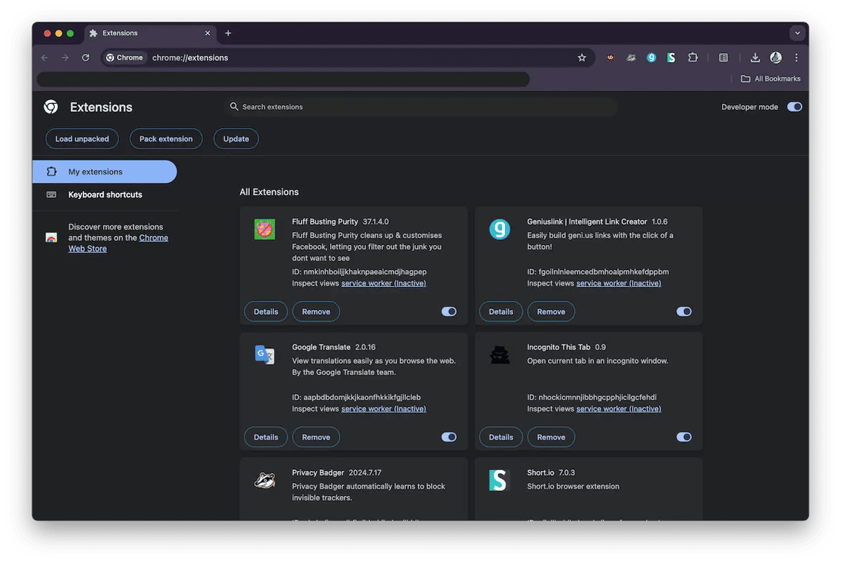This screenshot has height=563, width=841.
Task: Click the Google Translate extension icon
Action: coord(264,354)
